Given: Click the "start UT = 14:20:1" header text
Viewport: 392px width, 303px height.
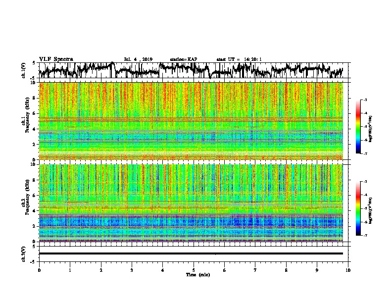Looking at the screenshot, I should 239,59.
